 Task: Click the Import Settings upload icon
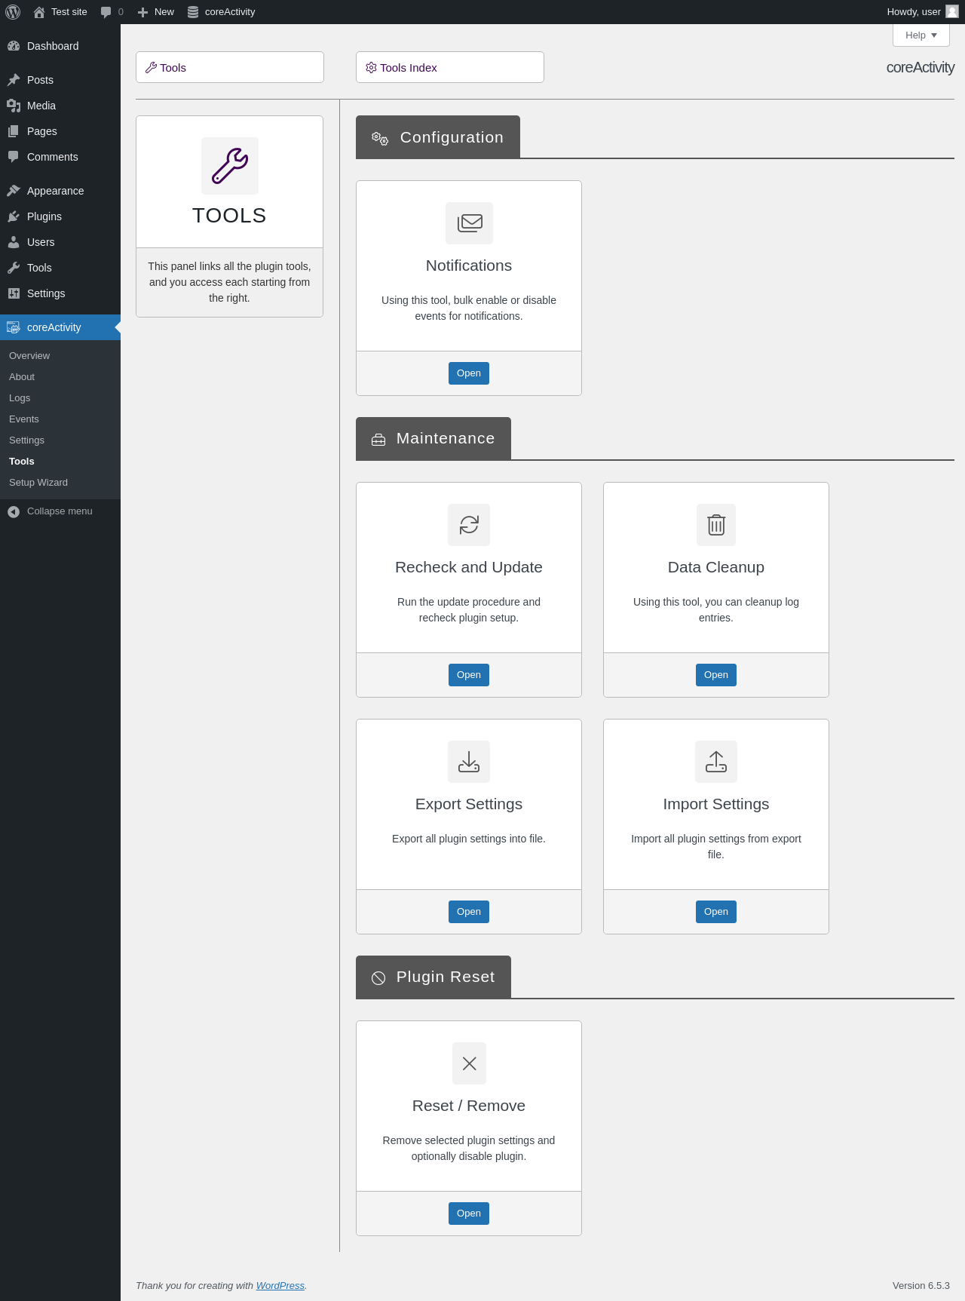click(716, 762)
